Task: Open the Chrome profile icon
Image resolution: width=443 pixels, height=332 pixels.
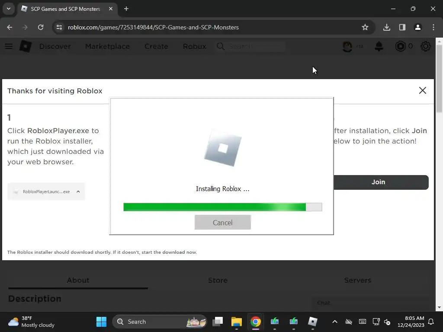Action: 418,27
